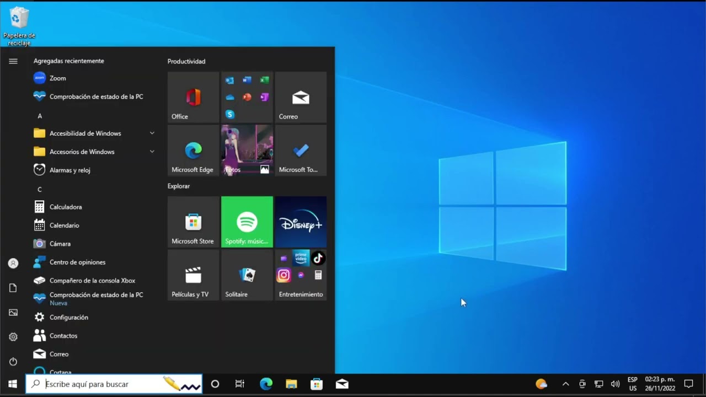Open the notification center
This screenshot has height=397, width=706.
(688, 384)
